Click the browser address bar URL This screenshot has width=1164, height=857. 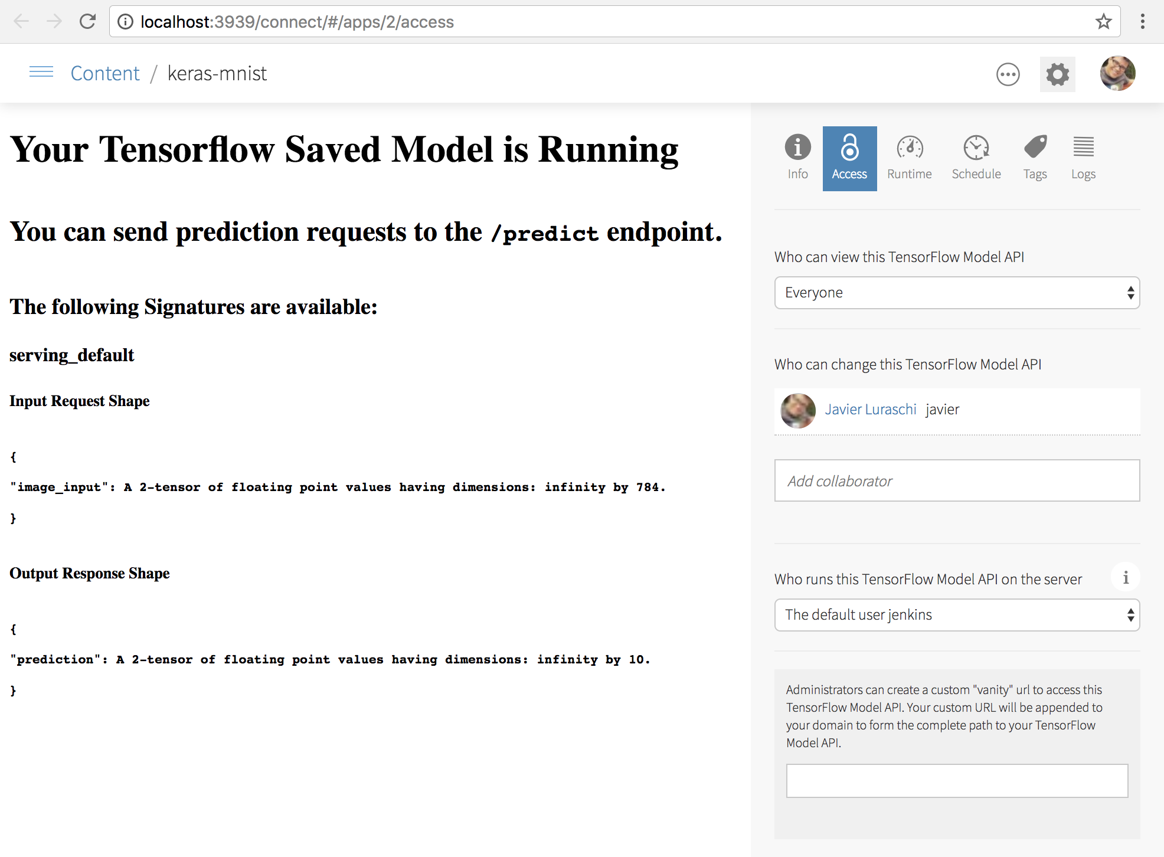coord(297,22)
